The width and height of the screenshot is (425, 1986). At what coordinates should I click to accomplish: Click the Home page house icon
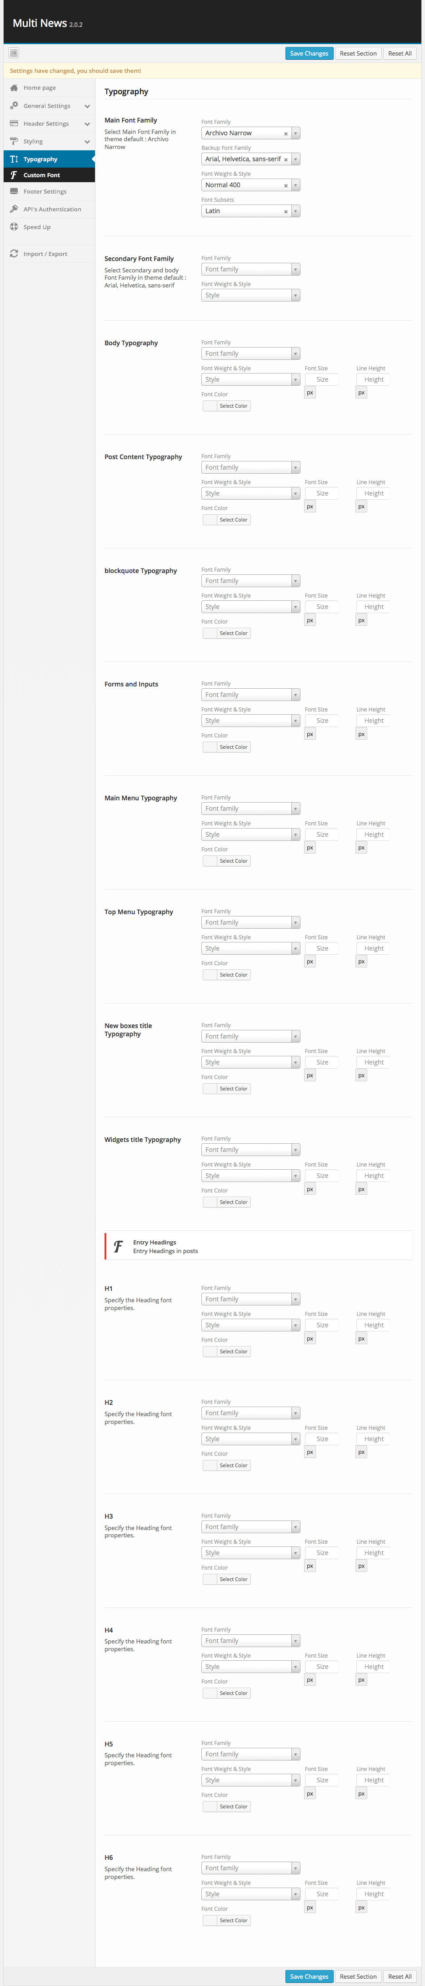click(x=14, y=88)
